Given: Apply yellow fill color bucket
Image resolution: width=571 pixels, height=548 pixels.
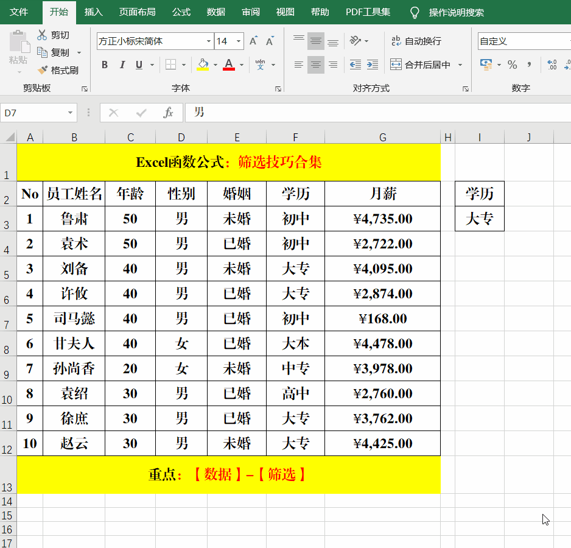Looking at the screenshot, I should tap(203, 65).
